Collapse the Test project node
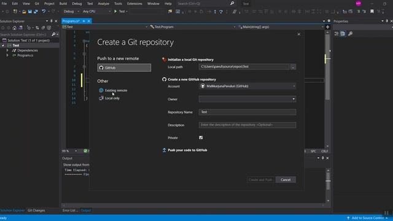 point(3,45)
